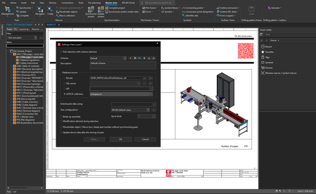Click the new scheme plus icon
The width and height of the screenshot is (316, 194).
click(130, 58)
